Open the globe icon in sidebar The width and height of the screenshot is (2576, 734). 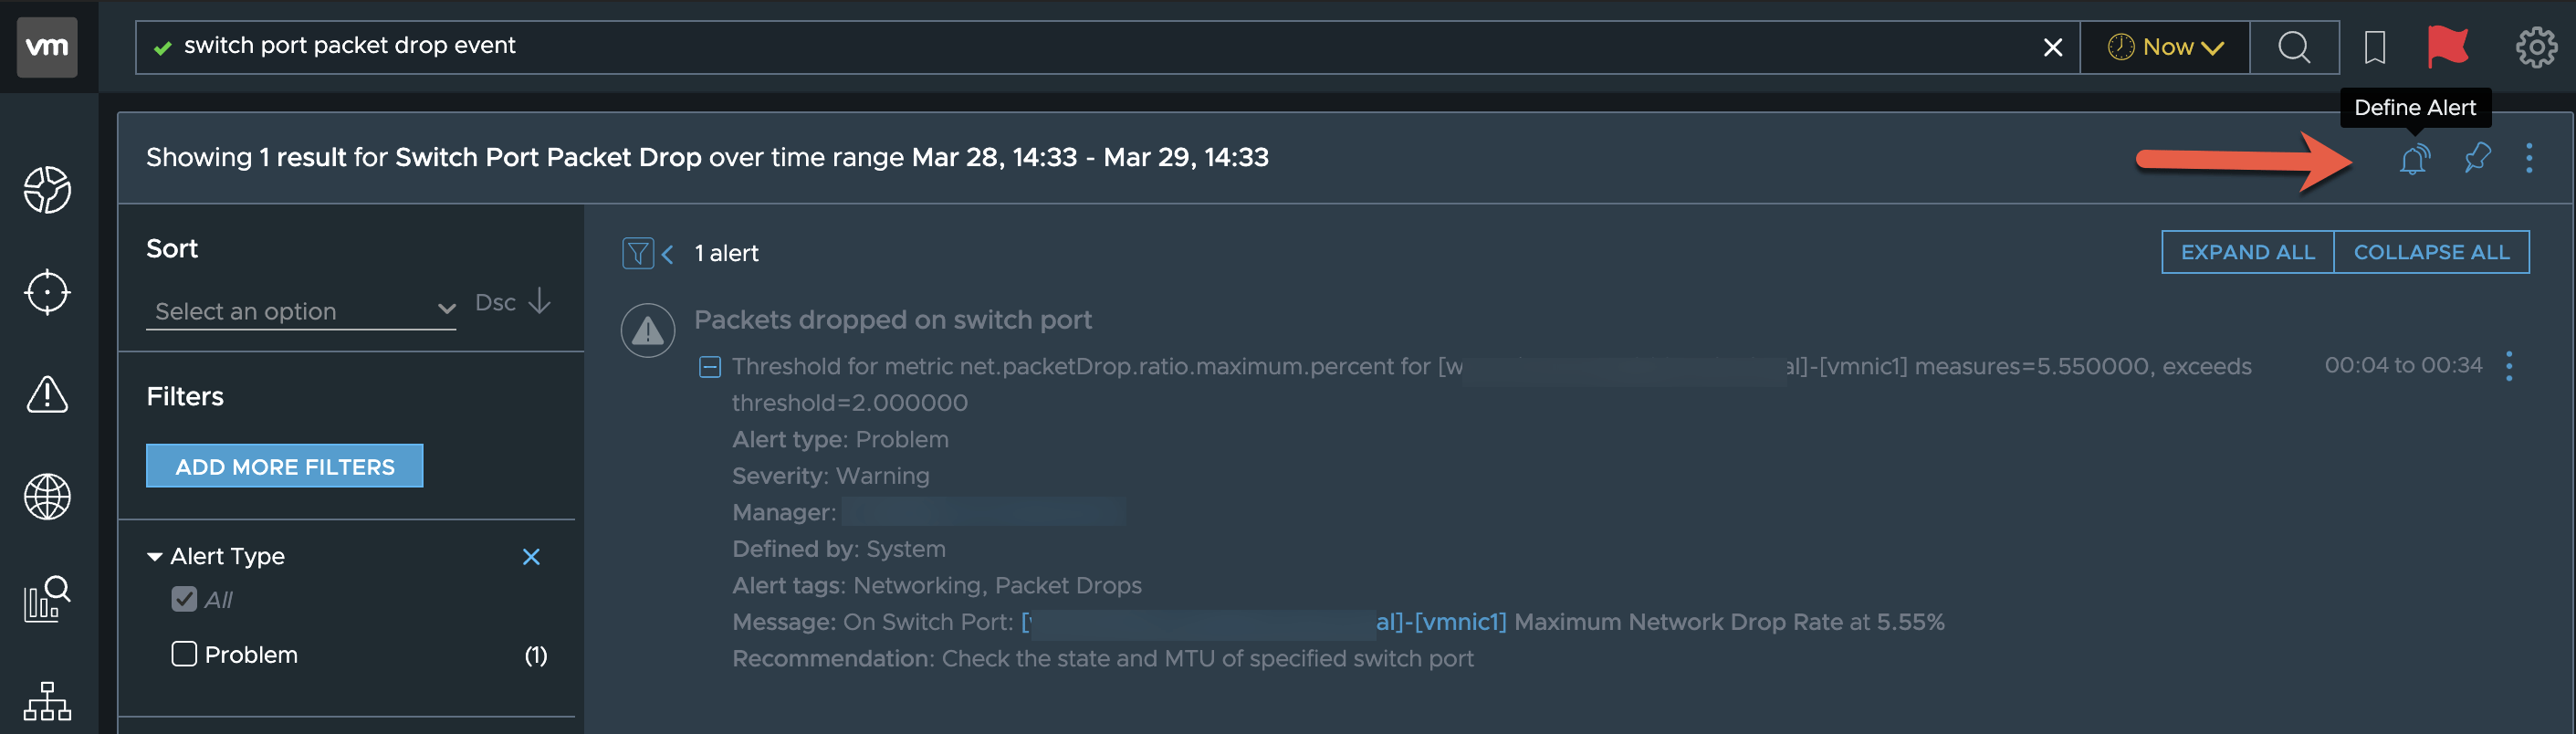pyautogui.click(x=47, y=497)
